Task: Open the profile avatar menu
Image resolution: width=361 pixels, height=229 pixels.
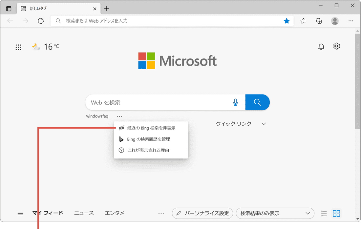Action: [335, 21]
